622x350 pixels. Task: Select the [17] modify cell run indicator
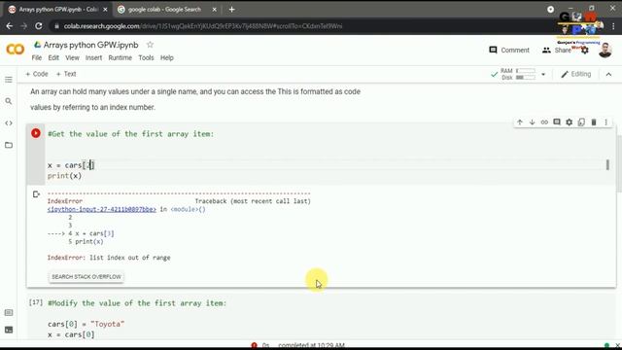[x=36, y=302]
